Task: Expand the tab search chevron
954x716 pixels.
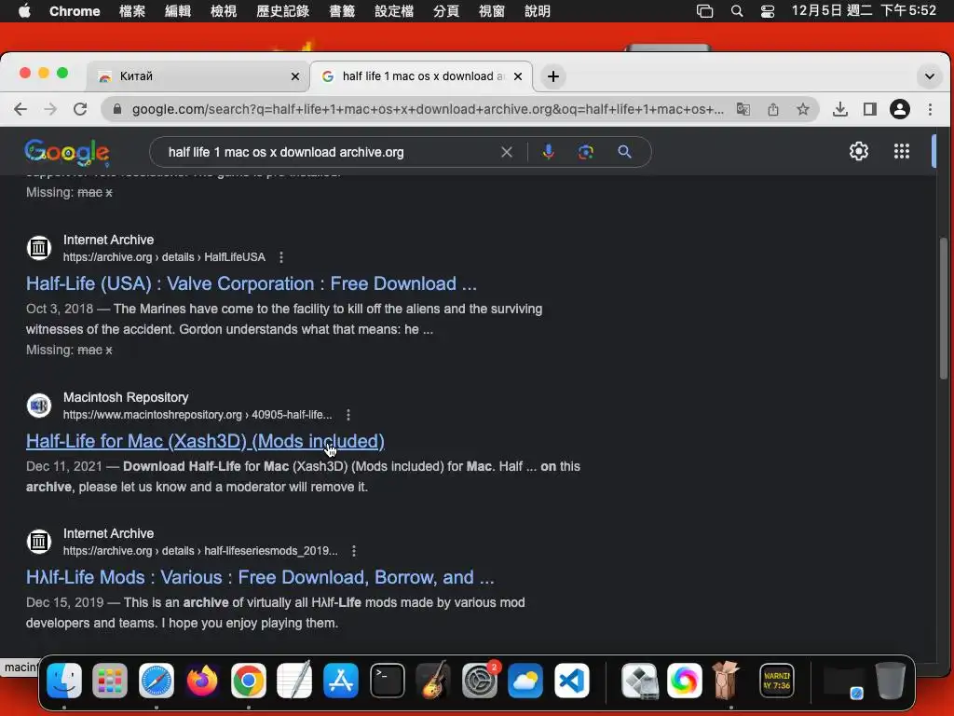Action: tap(929, 76)
